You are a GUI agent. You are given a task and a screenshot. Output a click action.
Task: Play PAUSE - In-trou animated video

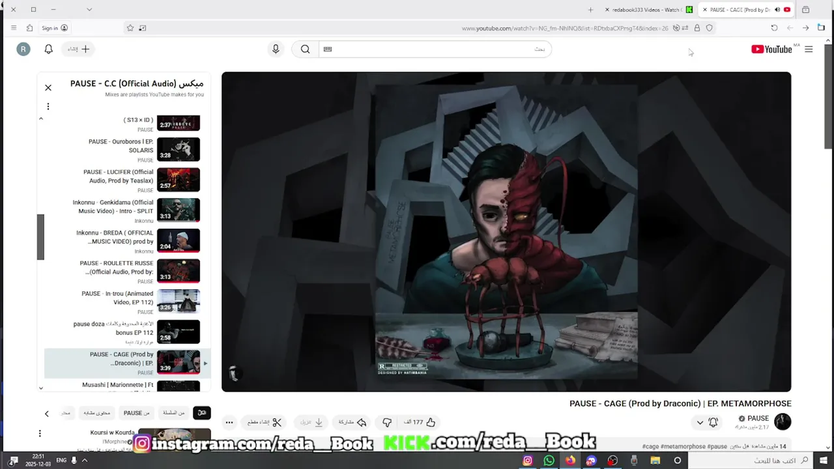(127, 302)
